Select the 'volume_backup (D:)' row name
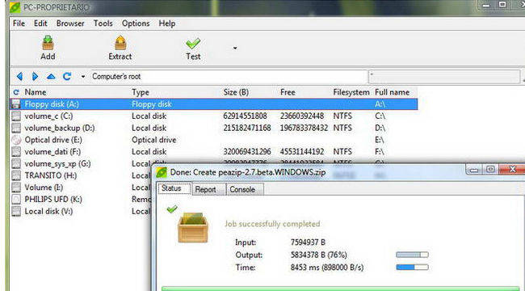525x291 pixels. coord(60,128)
